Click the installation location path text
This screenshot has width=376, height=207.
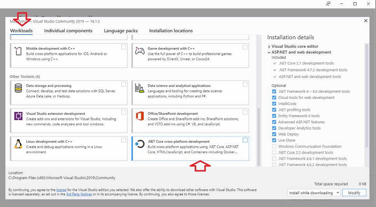click(x=62, y=178)
